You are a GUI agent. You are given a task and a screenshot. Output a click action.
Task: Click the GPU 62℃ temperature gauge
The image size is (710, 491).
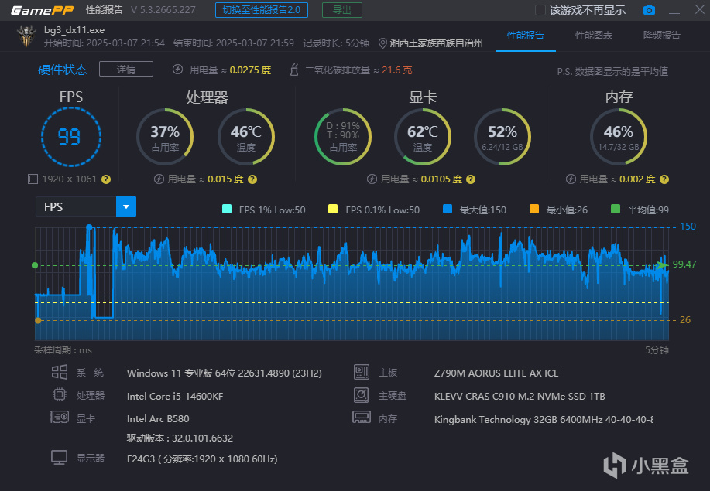click(x=423, y=137)
